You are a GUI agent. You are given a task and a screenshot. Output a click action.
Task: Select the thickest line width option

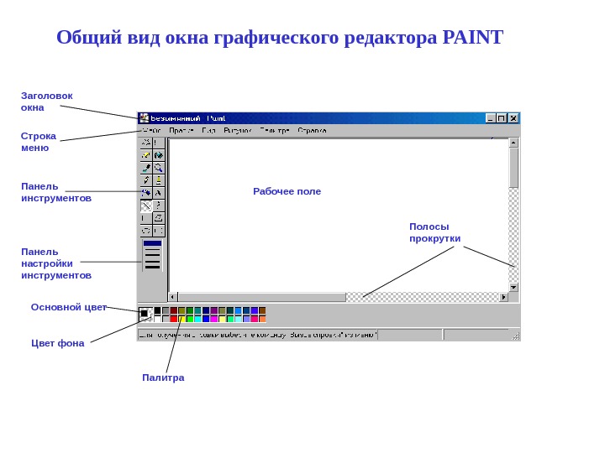(x=152, y=268)
